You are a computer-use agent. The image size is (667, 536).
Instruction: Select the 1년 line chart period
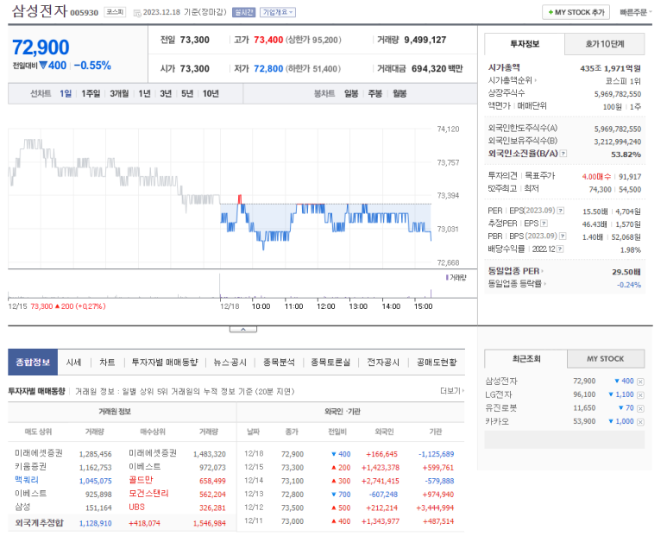144,93
